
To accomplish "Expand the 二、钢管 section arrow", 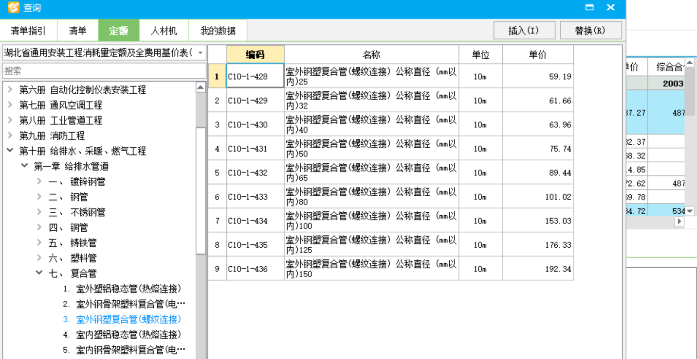I will coord(39,197).
